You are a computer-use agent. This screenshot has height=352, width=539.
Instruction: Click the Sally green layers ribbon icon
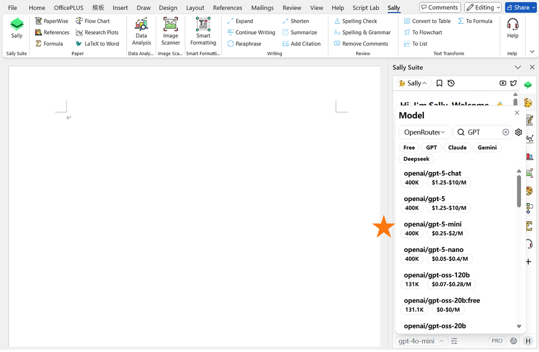tap(17, 29)
